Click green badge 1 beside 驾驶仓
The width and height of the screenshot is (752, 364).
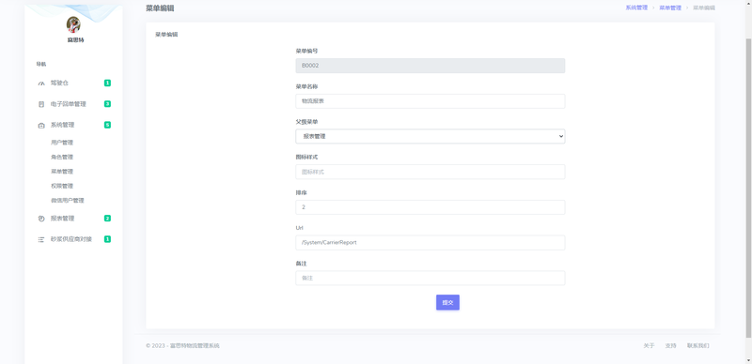click(x=107, y=83)
